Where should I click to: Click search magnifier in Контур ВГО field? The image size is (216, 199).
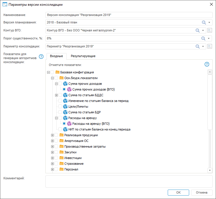coord(197,31)
